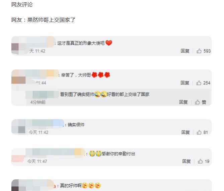Click the 今天 11:47 timestamp
This screenshot has width=224, height=191.
(37, 161)
